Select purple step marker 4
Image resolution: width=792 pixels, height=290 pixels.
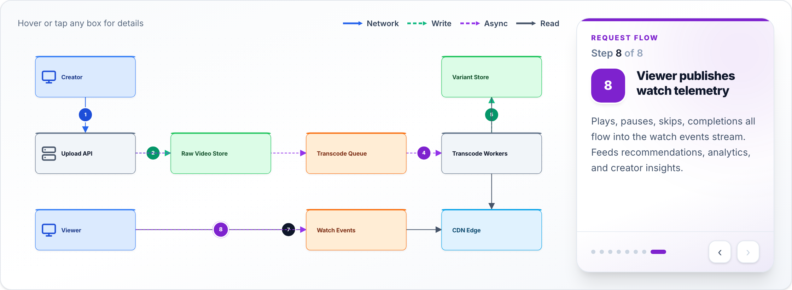click(424, 153)
